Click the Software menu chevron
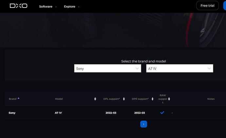This screenshot has width=226, height=138. pos(56,7)
